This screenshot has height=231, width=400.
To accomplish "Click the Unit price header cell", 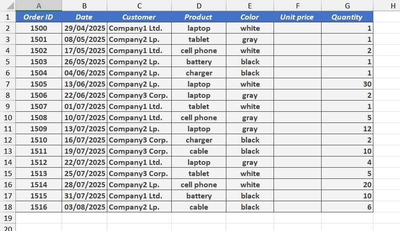I will 297,17.
